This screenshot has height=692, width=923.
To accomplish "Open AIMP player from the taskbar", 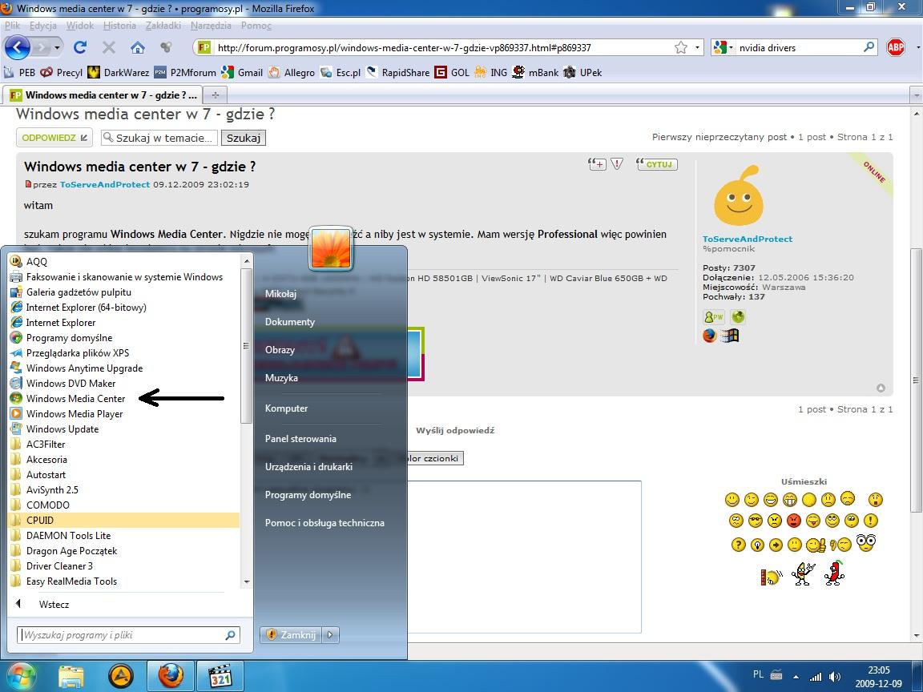I will click(121, 676).
